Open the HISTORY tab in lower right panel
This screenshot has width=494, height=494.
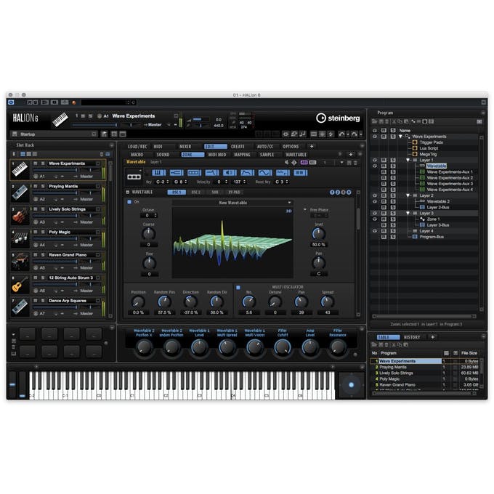(412, 337)
